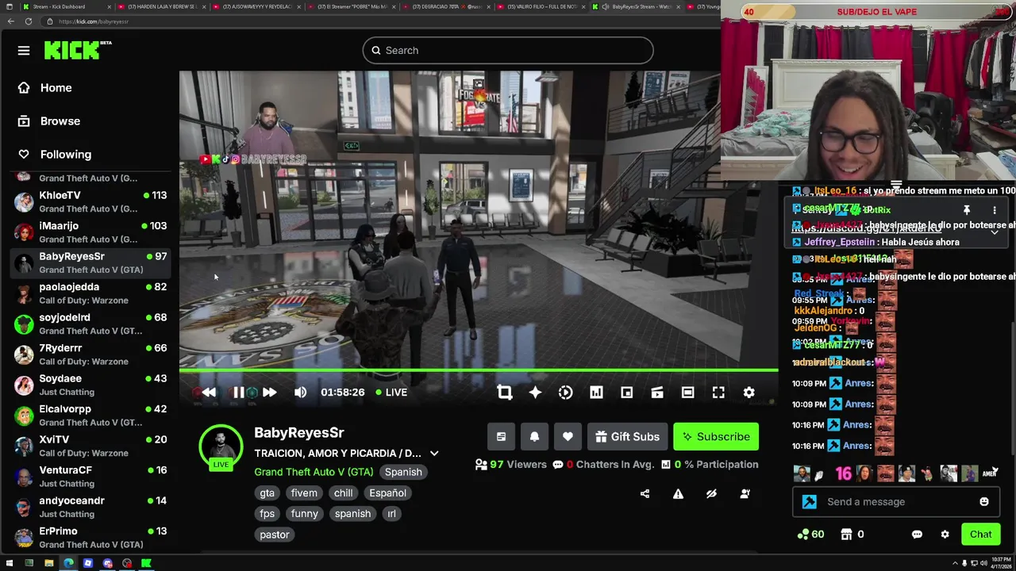
Task: Click the user moderation icon under the stats
Action: pos(745,494)
